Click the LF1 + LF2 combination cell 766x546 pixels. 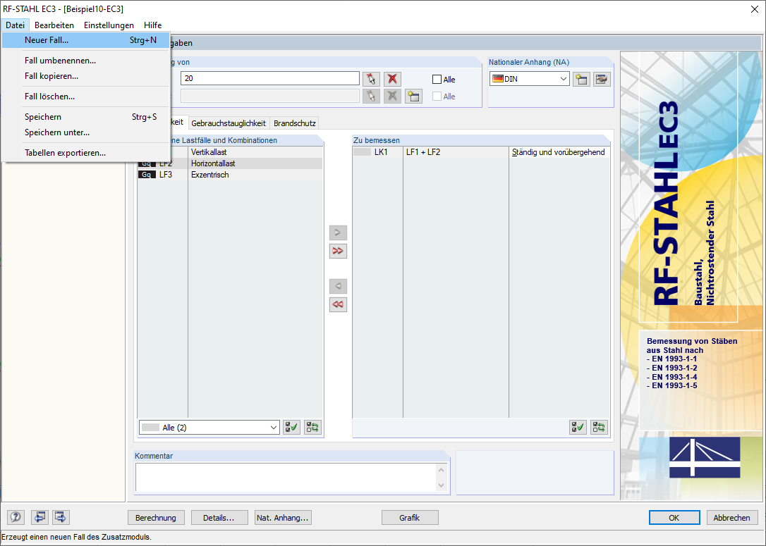pyautogui.click(x=456, y=152)
